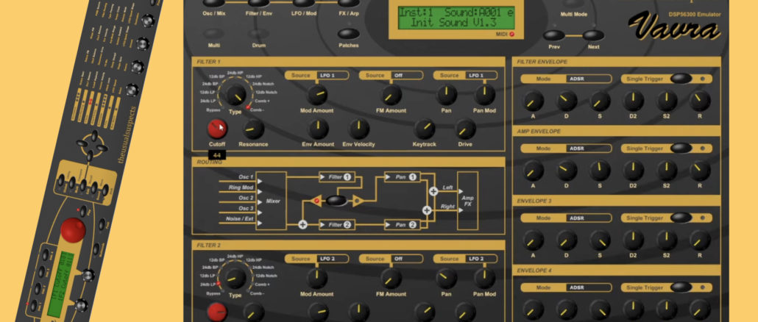Adjust the Filter 1 Keytrack knob
This screenshot has height=322, width=758.
tap(425, 129)
